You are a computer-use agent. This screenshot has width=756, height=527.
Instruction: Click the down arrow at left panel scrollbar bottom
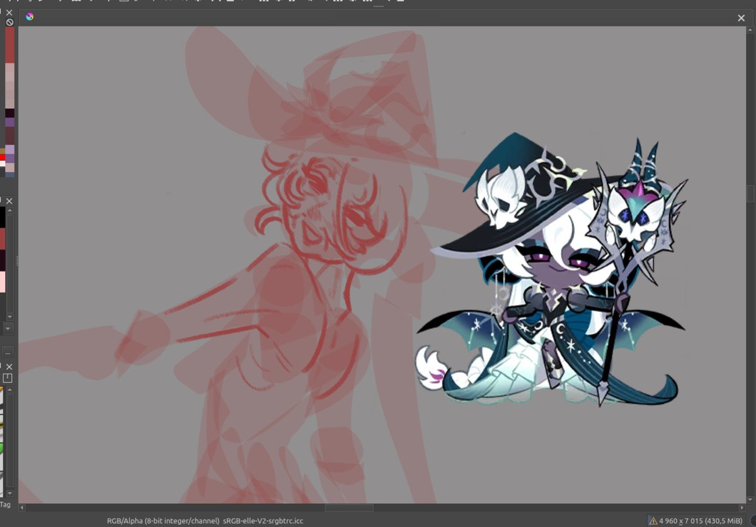pos(9,318)
